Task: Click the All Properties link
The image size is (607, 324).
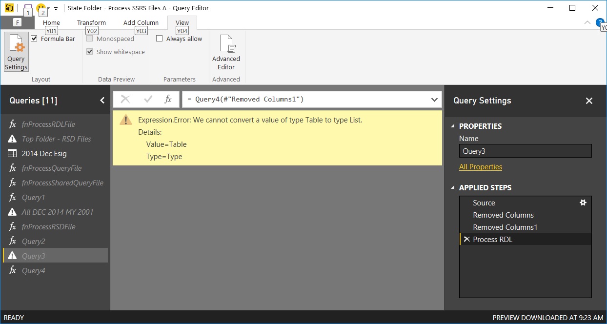Action: [x=481, y=166]
